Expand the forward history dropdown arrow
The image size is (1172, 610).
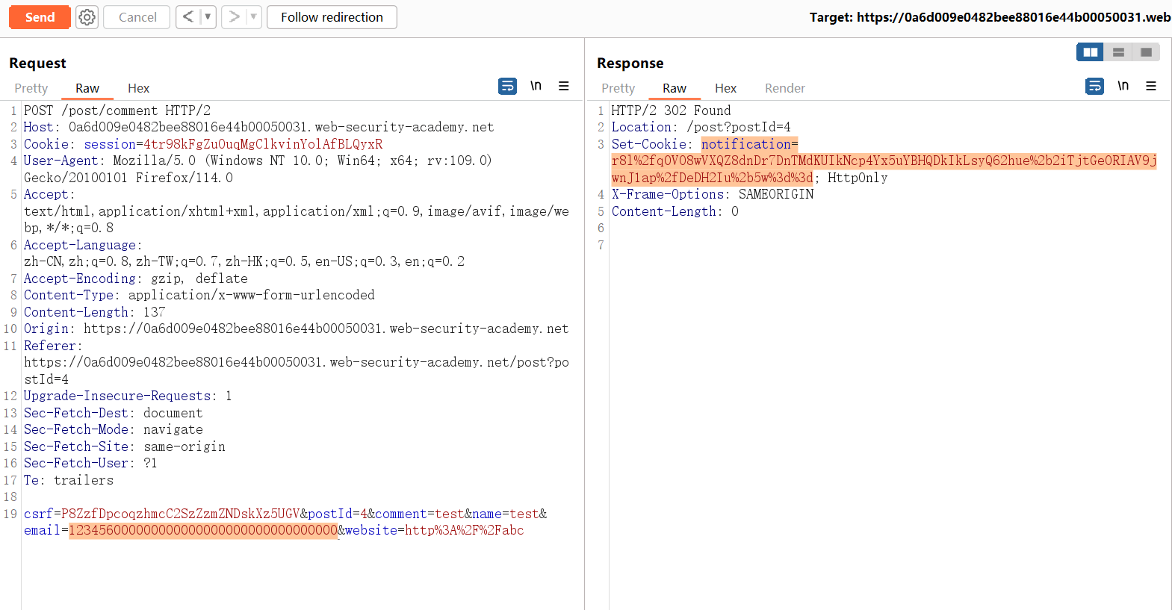[253, 17]
